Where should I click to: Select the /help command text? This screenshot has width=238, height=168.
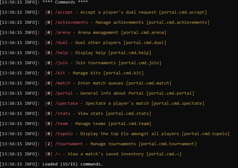[x=61, y=53]
